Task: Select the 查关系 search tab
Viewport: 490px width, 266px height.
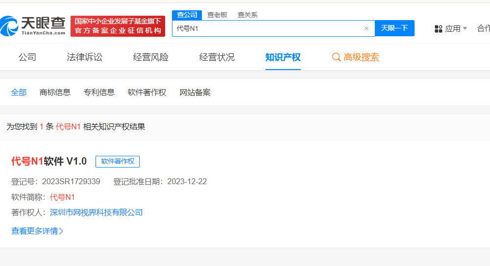Action: coord(247,15)
